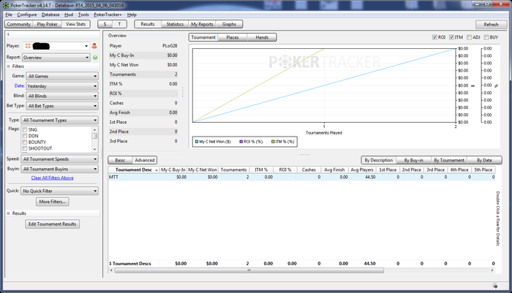This screenshot has width=512, height=293.
Task: Open the Date Yesterday dropdown
Action: pos(62,86)
